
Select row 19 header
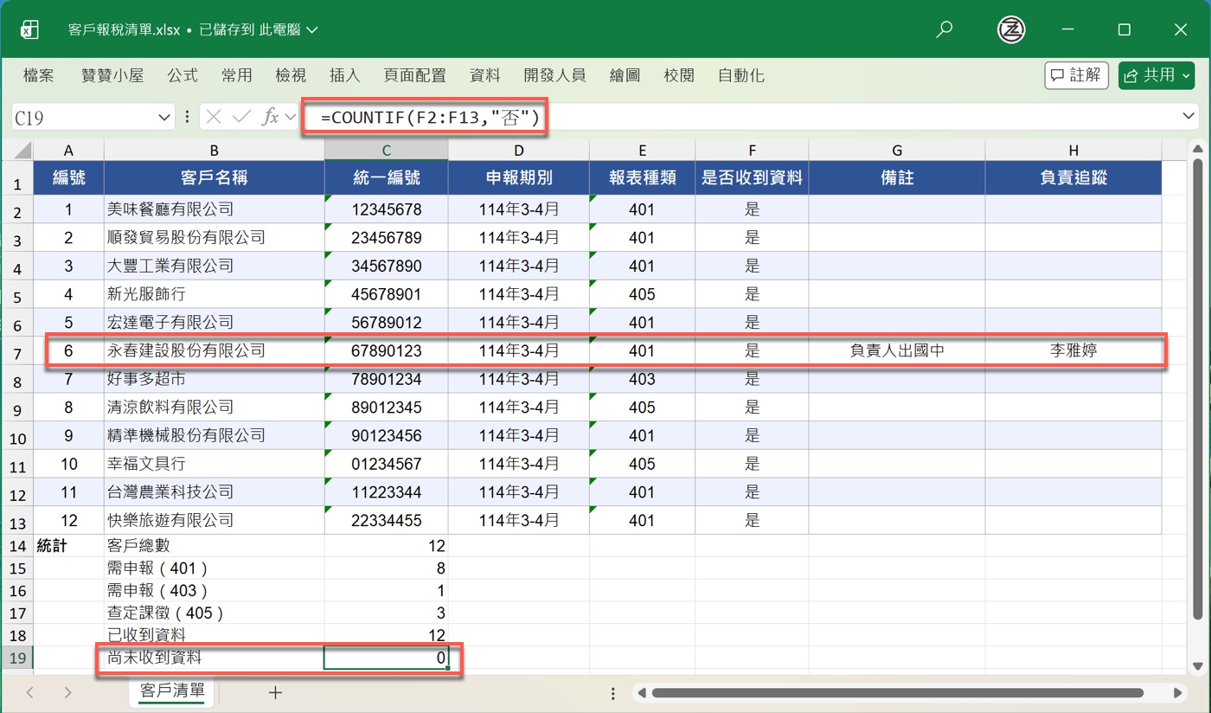[17, 658]
